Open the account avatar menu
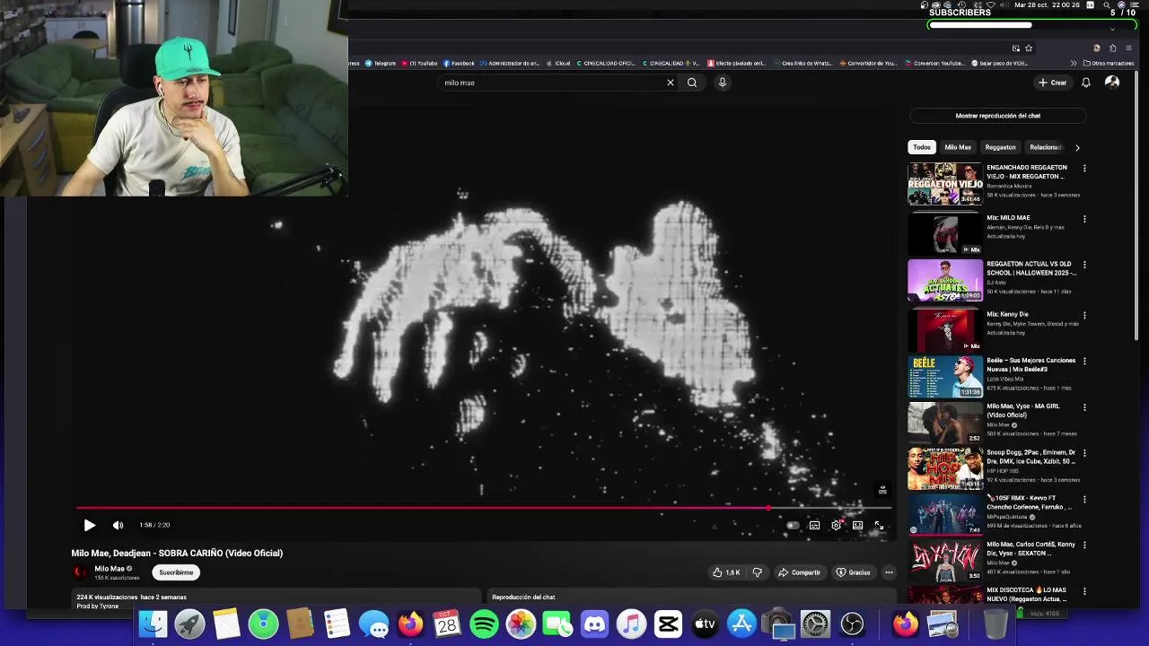Screen dimensions: 1149x646 (1112, 83)
